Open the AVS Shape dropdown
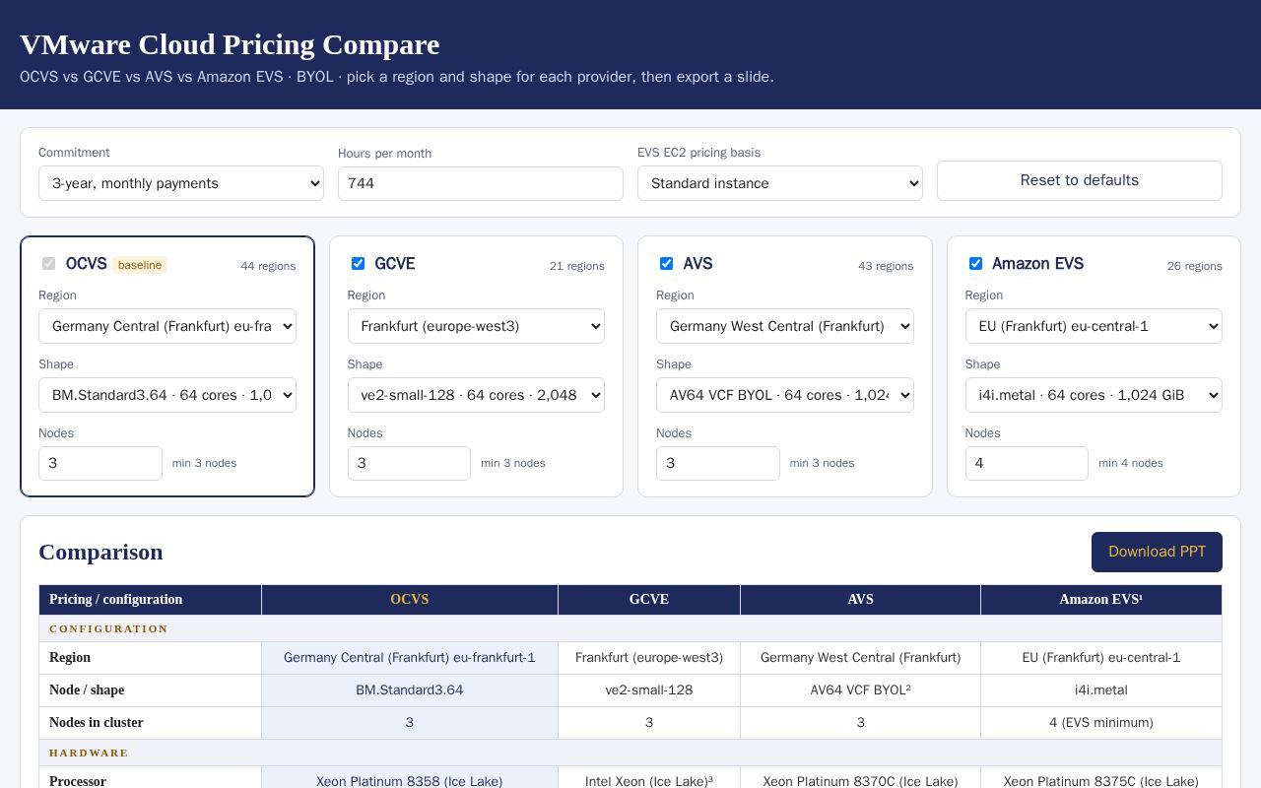 [785, 395]
